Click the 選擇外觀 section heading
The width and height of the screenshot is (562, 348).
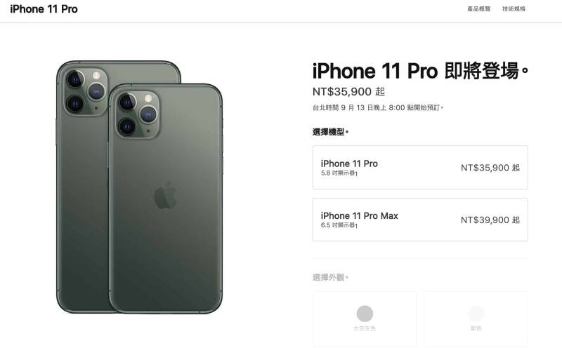point(330,277)
